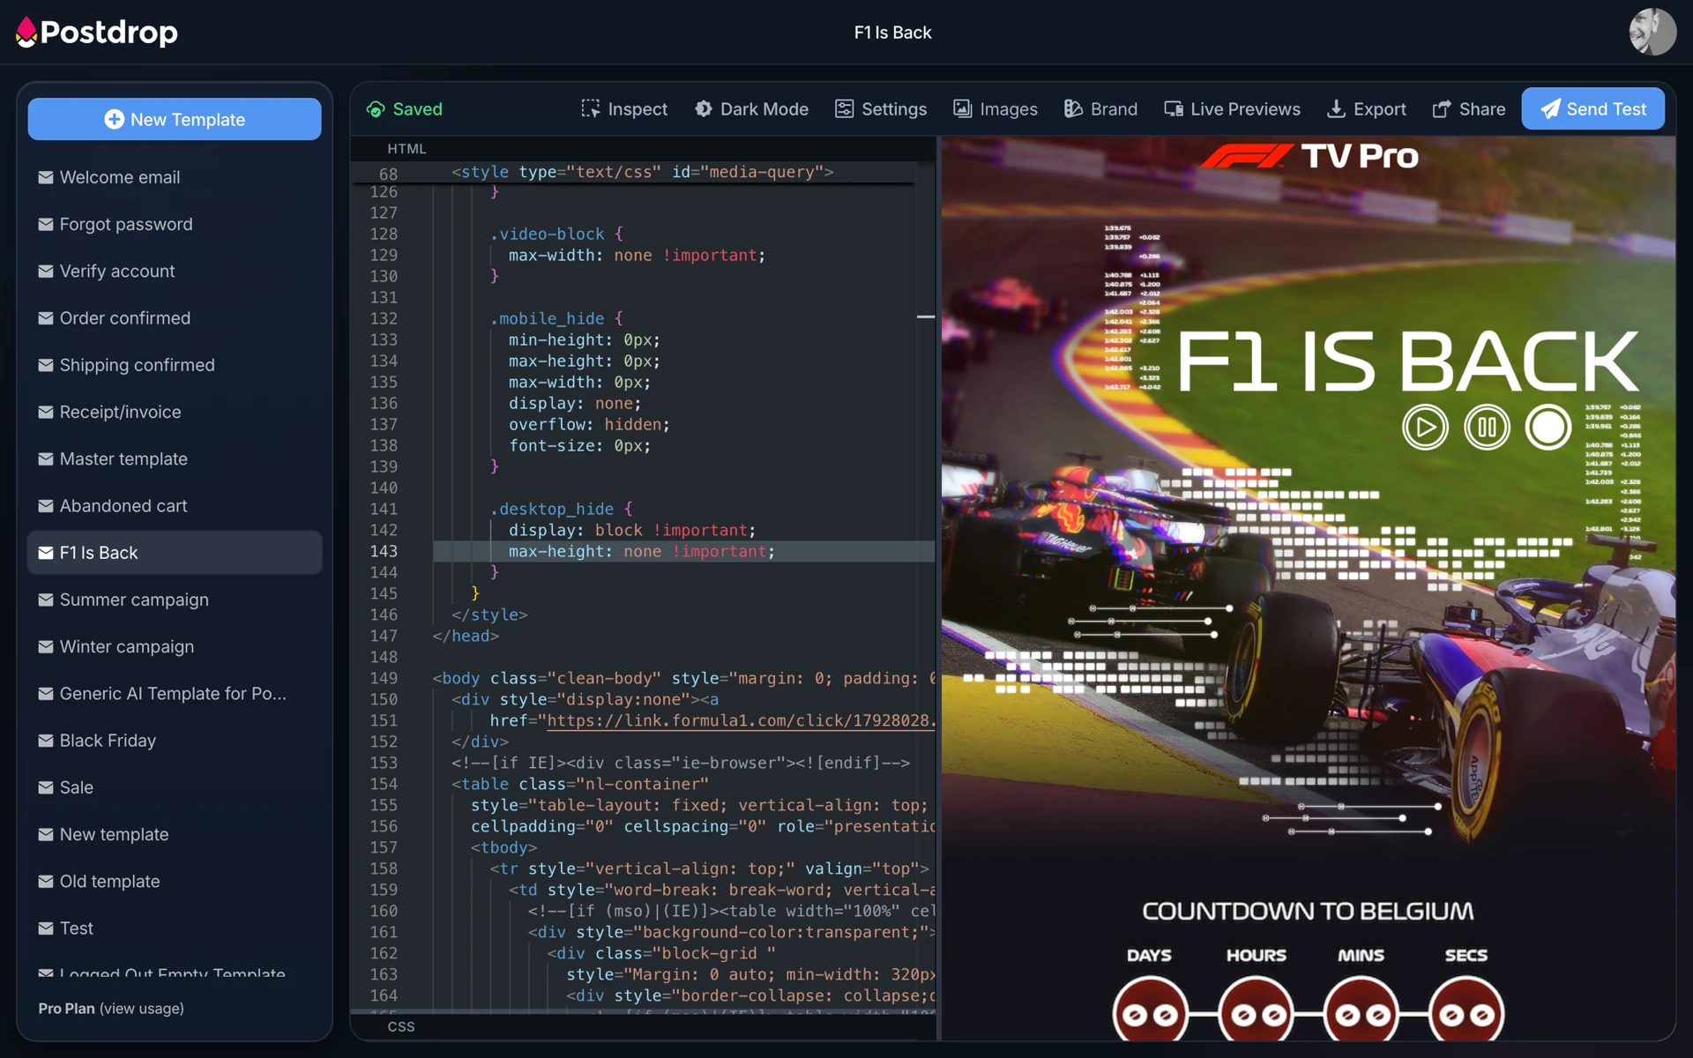Open the Welcome email template

click(175, 177)
